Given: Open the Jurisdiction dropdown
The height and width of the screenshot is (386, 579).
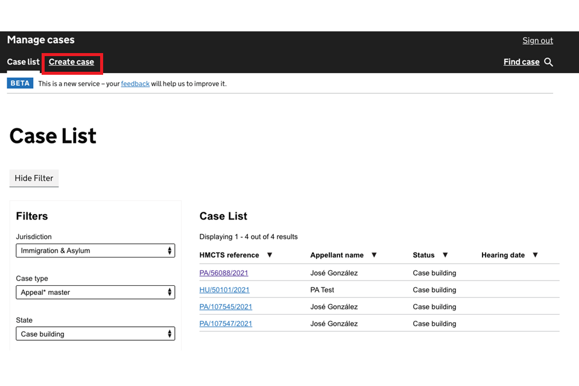Looking at the screenshot, I should pyautogui.click(x=95, y=251).
